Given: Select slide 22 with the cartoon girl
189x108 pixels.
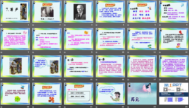Looking at the screenshot, I should (x=110, y=93).
